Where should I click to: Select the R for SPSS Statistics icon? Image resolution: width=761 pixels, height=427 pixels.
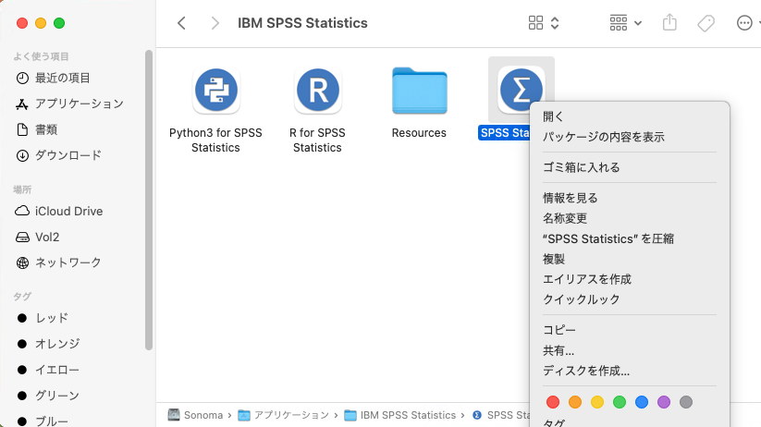pos(317,91)
